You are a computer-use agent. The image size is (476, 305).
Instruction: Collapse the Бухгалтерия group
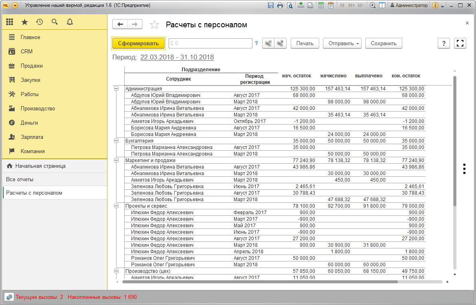[x=116, y=141]
